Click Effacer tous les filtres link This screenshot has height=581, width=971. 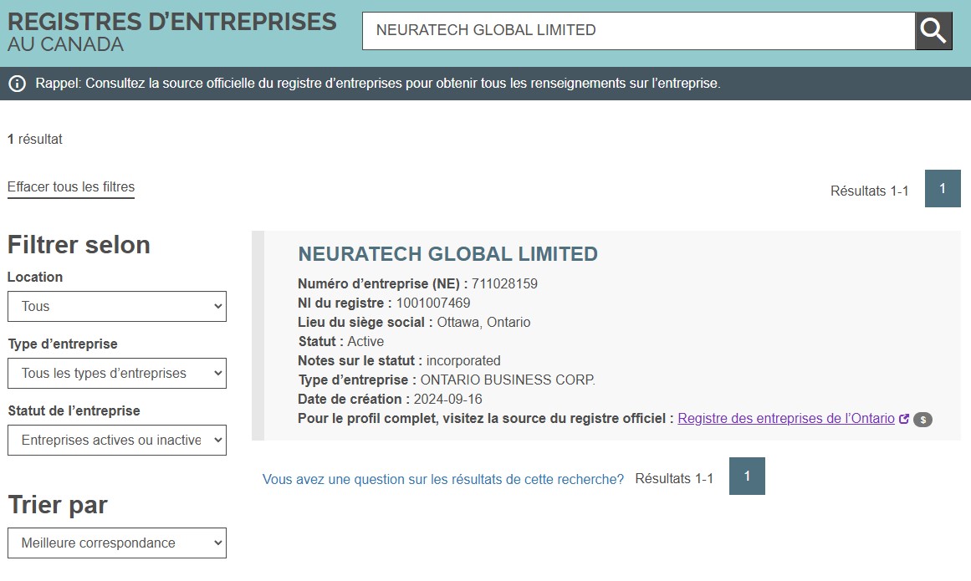click(x=71, y=187)
